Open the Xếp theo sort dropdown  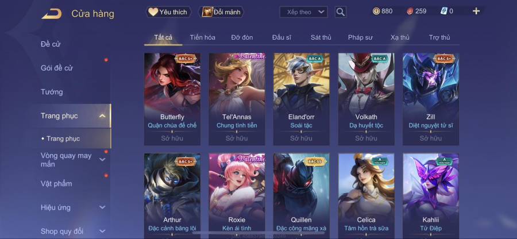coord(303,12)
